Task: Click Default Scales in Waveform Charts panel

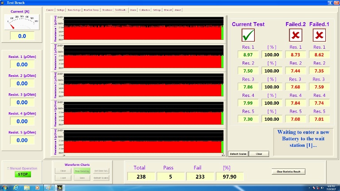Action: point(101,178)
